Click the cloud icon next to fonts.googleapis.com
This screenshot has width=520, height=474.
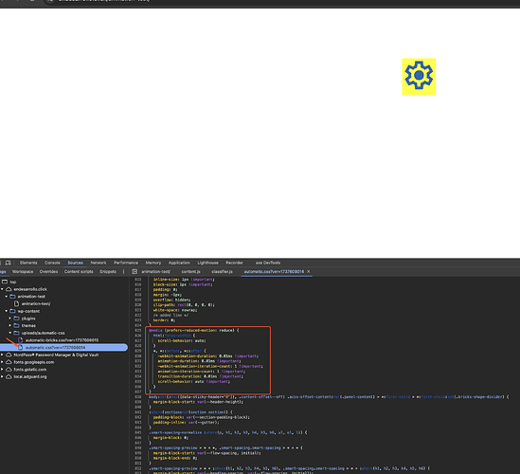coord(9,362)
